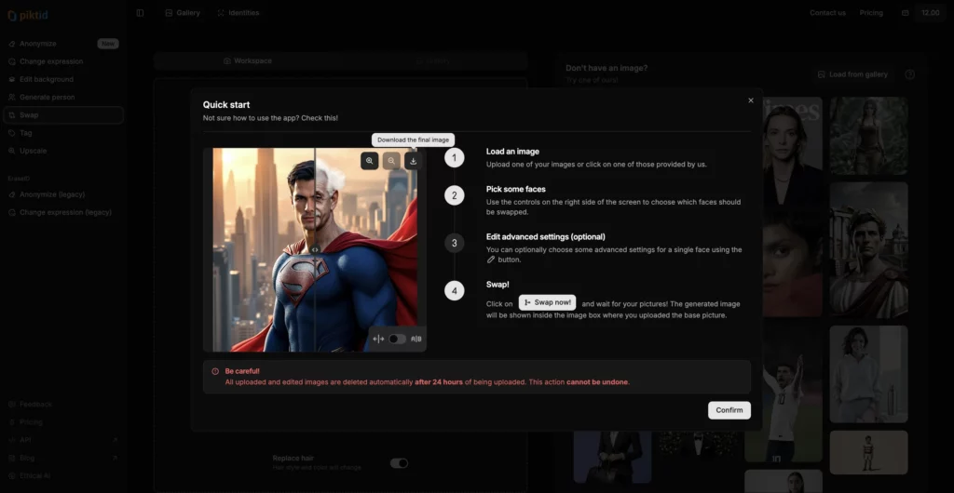Click Load from gallery button
The width and height of the screenshot is (954, 493).
pyautogui.click(x=852, y=74)
